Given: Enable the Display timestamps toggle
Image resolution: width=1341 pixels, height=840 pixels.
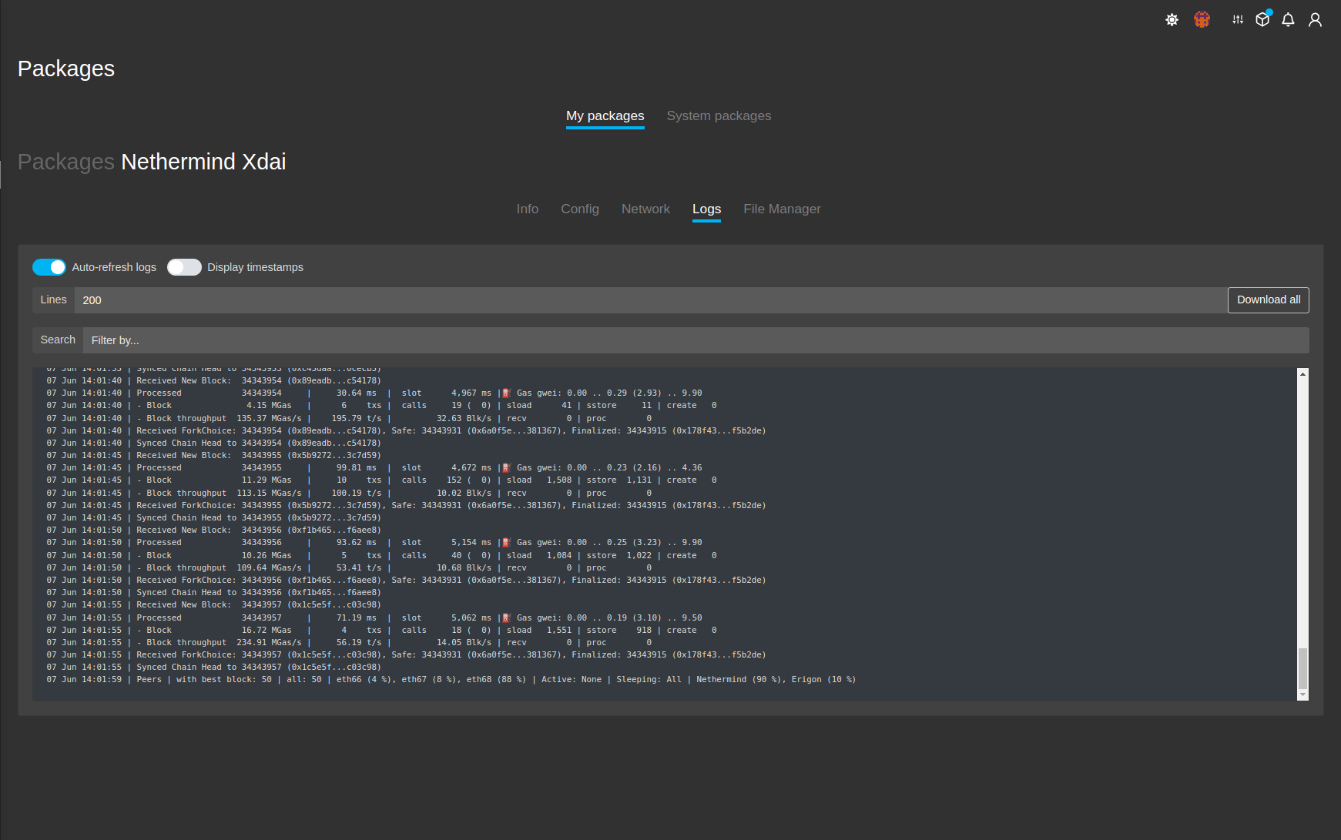Looking at the screenshot, I should [184, 266].
